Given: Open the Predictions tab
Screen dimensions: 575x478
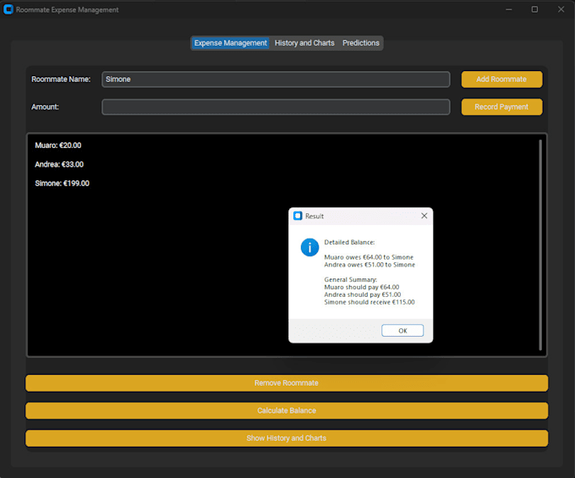Looking at the screenshot, I should click(361, 43).
